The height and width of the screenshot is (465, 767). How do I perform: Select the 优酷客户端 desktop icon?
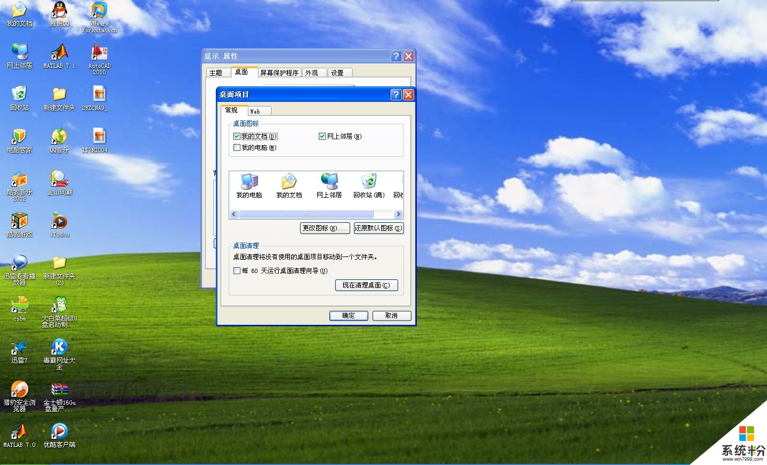59,435
